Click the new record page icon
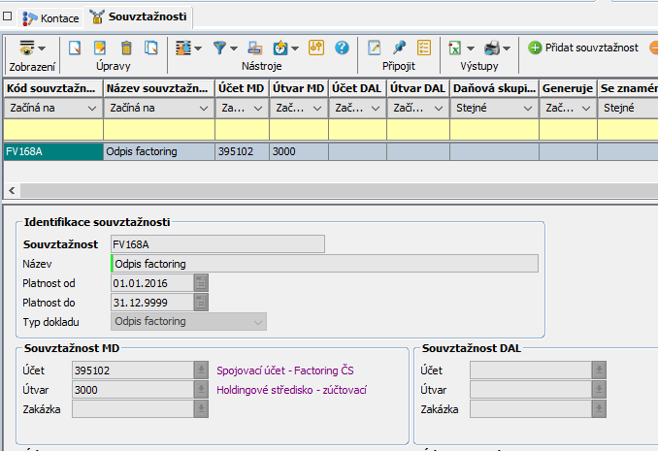Viewport: 658px width, 451px height. [x=75, y=48]
